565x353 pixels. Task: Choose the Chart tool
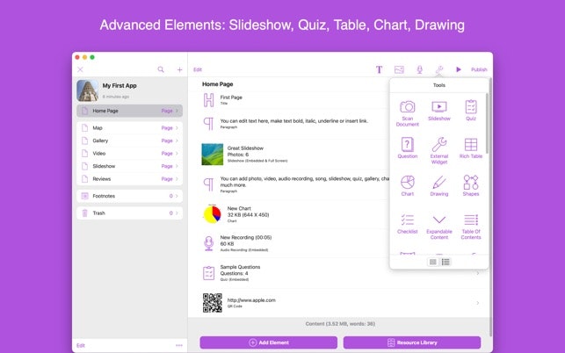click(x=407, y=185)
